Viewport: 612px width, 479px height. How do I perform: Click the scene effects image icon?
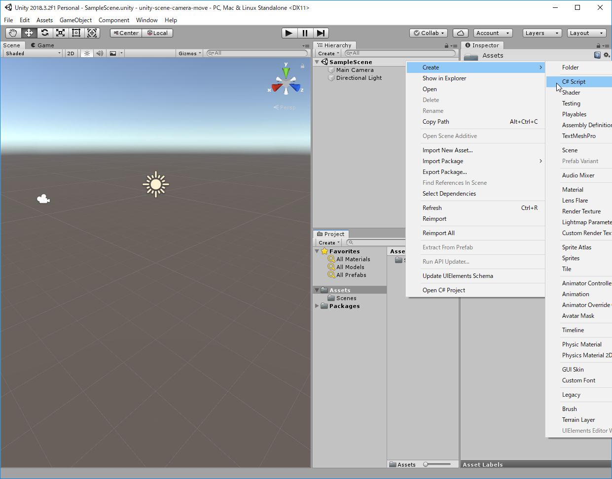pos(113,53)
